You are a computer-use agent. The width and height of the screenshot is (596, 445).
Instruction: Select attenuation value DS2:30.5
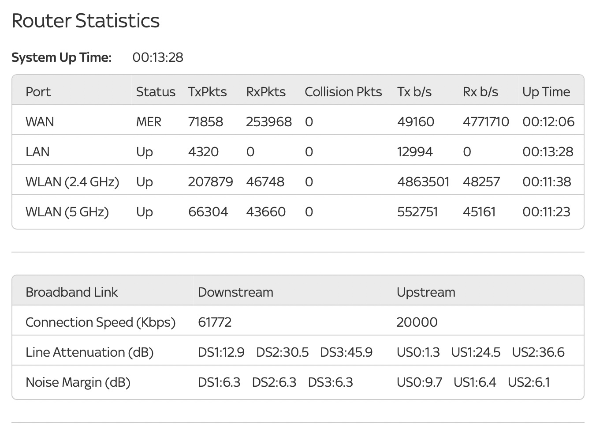point(283,352)
